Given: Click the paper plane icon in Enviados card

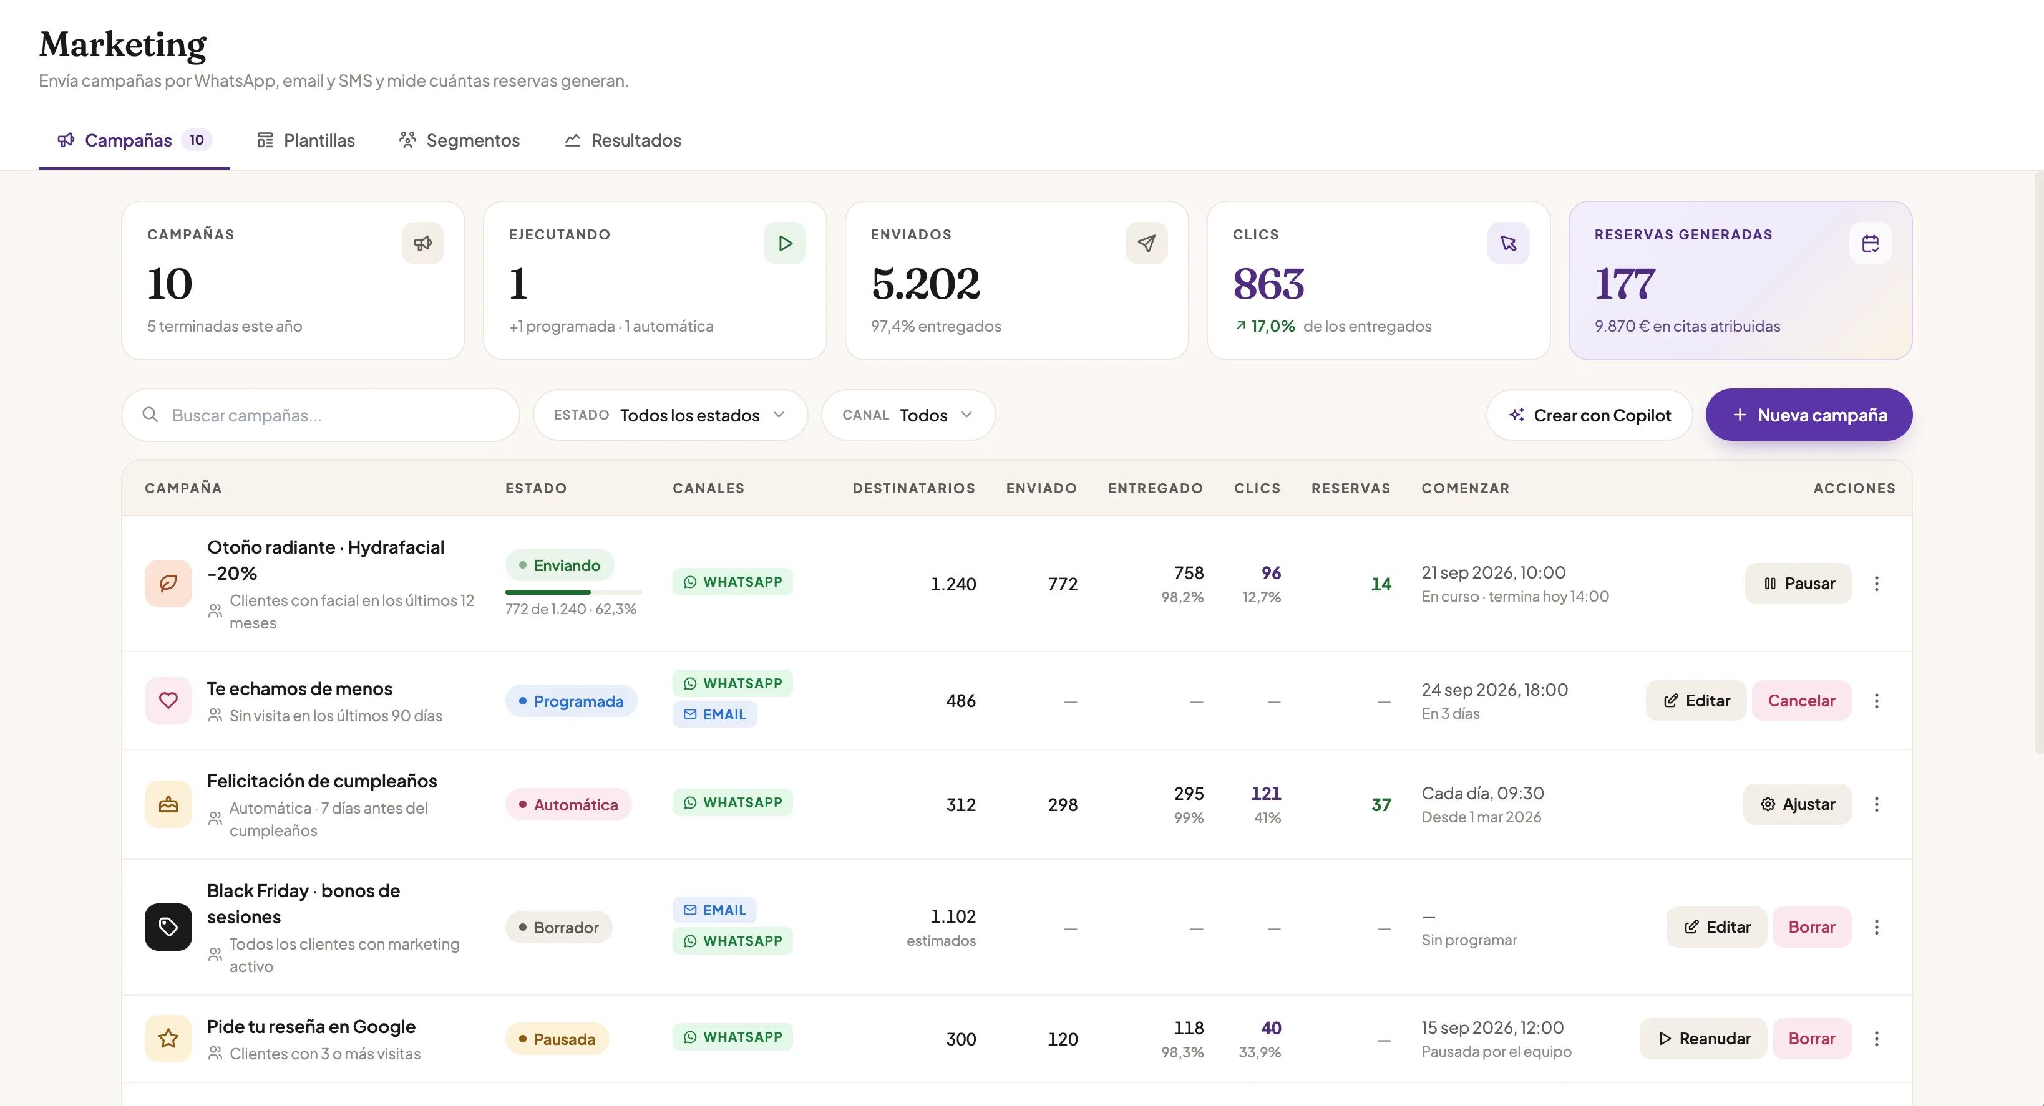Looking at the screenshot, I should pyautogui.click(x=1146, y=243).
